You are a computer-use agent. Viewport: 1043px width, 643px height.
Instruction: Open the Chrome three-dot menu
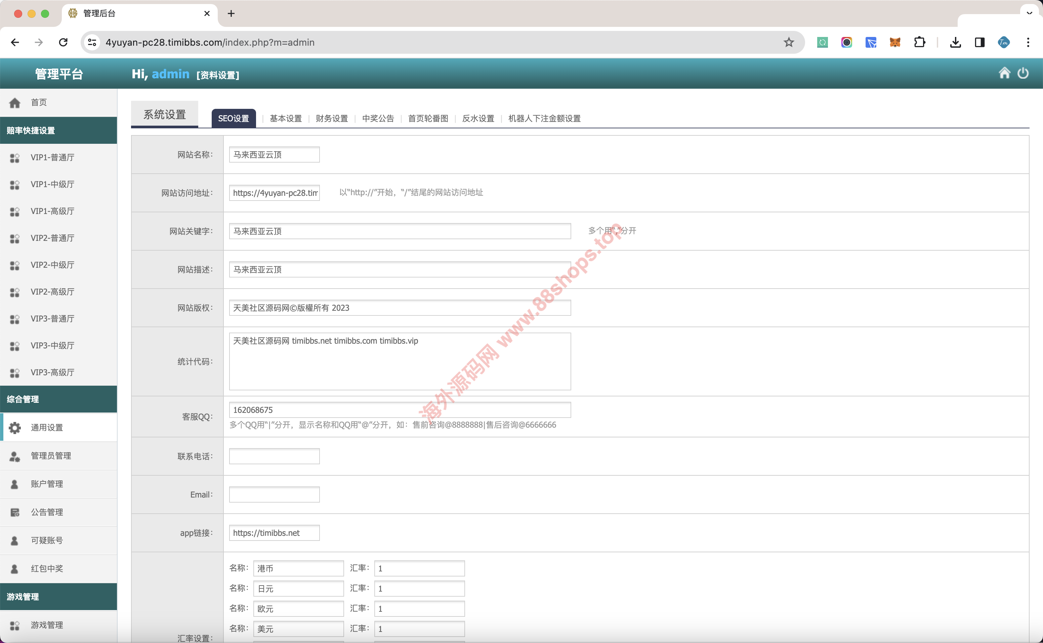coord(1028,43)
